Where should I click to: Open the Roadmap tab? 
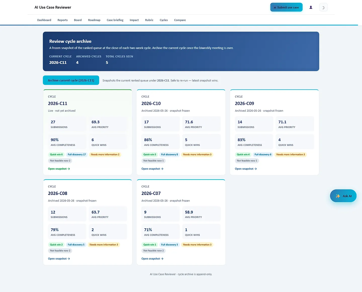(x=94, y=20)
